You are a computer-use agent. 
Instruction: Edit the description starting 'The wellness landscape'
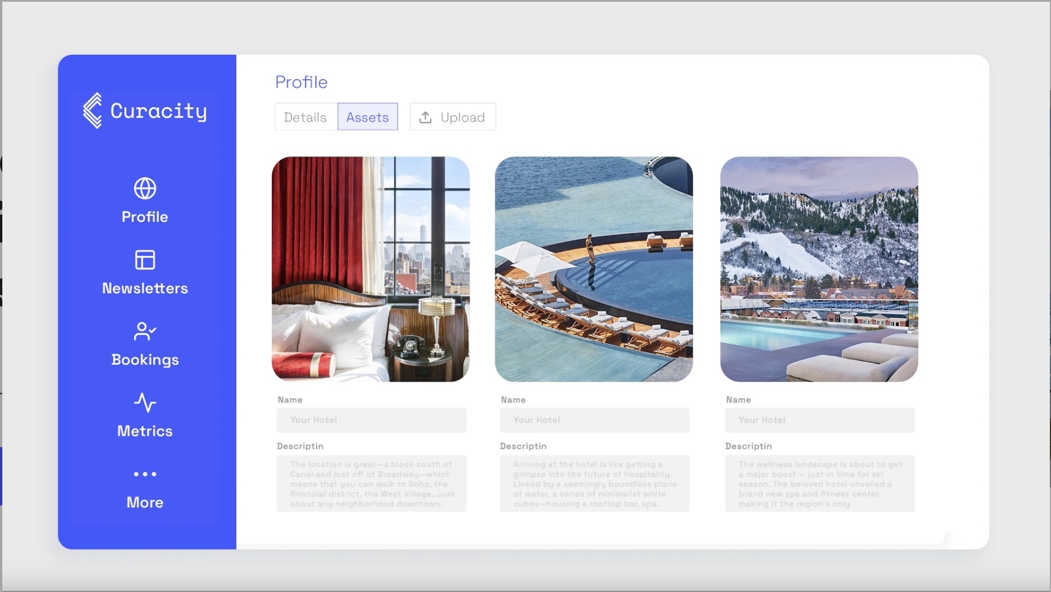pyautogui.click(x=820, y=484)
